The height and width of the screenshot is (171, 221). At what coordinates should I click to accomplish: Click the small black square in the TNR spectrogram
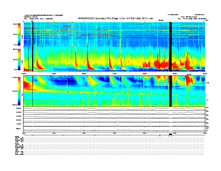point(69,81)
